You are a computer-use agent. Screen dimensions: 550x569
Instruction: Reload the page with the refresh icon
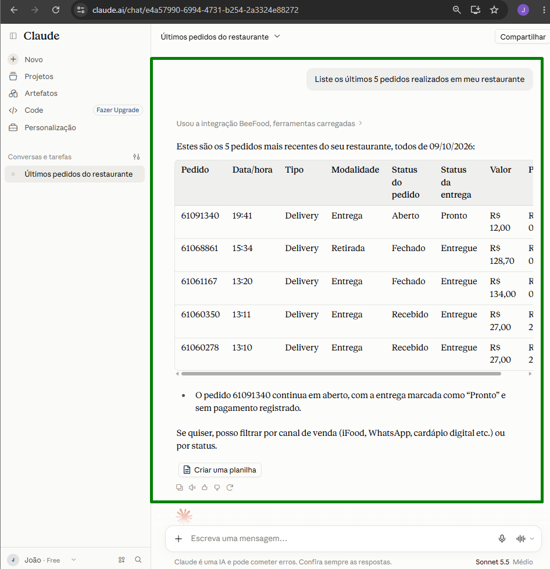click(56, 10)
